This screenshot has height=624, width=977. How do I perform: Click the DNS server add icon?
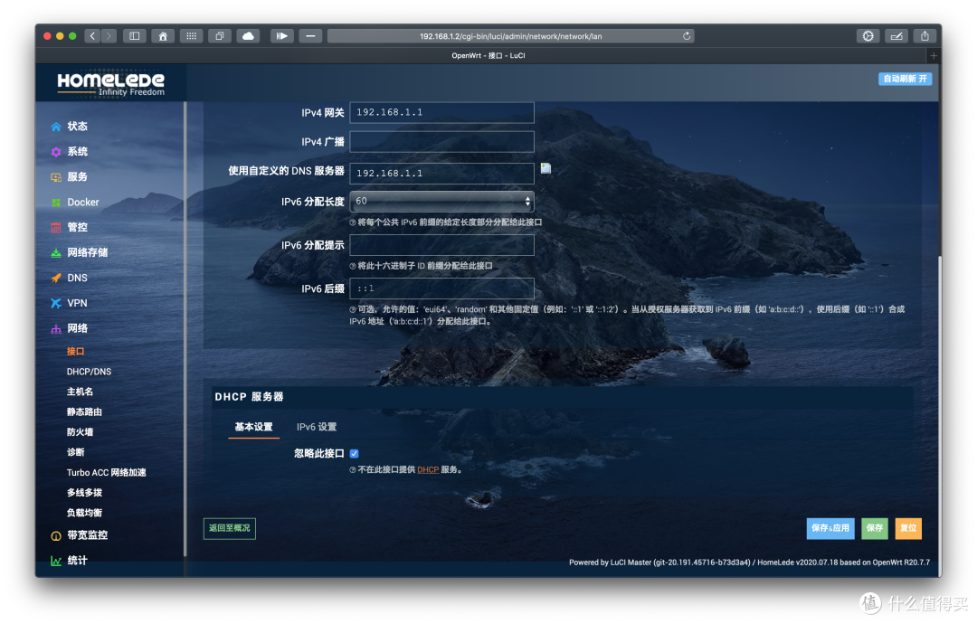coord(545,168)
